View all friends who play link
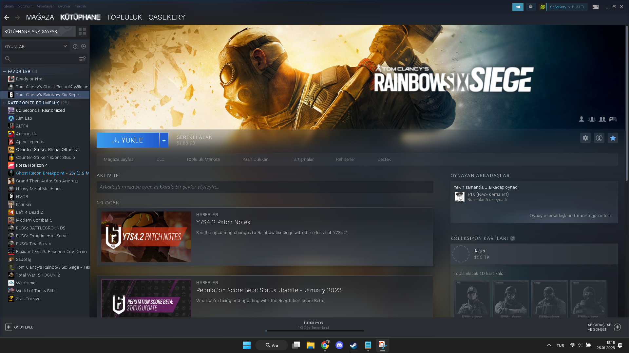The image size is (629, 353). [x=570, y=216]
